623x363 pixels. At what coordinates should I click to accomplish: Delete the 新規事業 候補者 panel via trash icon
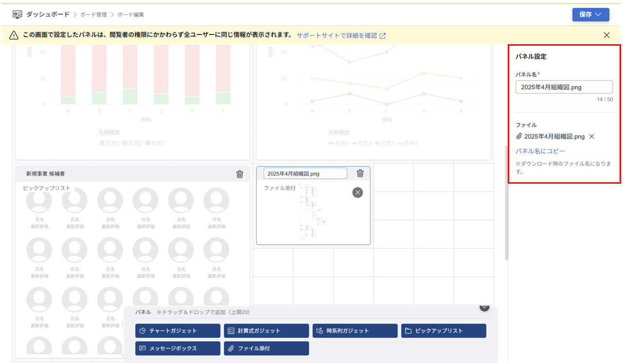coord(239,173)
